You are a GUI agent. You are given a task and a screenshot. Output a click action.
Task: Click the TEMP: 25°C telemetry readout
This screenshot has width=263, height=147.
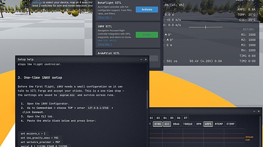247,15
